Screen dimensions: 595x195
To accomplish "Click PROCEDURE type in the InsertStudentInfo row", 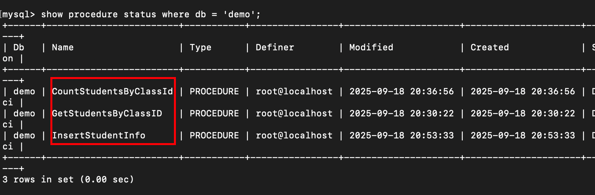I will point(214,136).
